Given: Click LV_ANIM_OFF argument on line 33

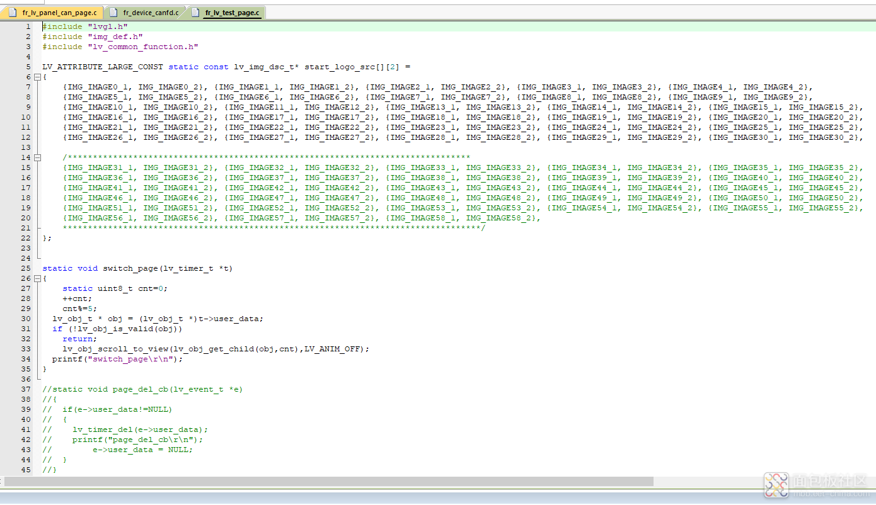Looking at the screenshot, I should [x=332, y=349].
